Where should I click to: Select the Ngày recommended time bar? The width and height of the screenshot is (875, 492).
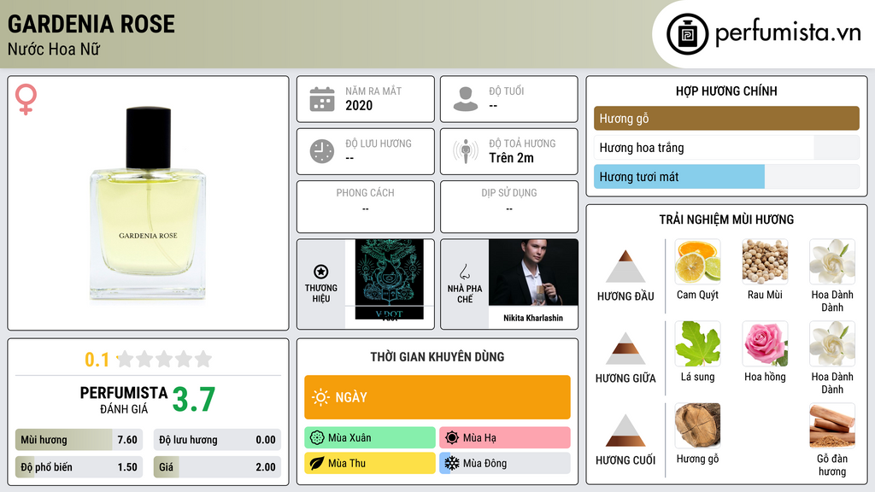(437, 397)
